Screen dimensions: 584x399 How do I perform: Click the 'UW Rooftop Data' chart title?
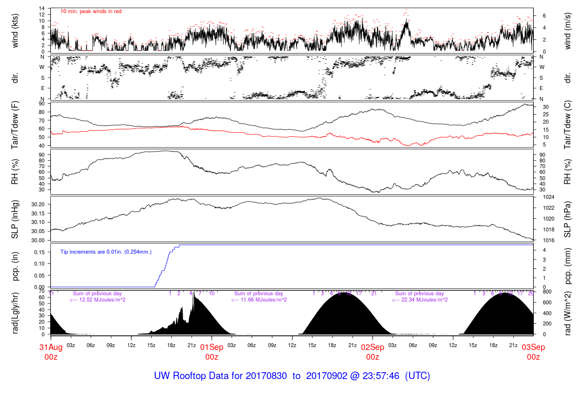click(x=292, y=376)
